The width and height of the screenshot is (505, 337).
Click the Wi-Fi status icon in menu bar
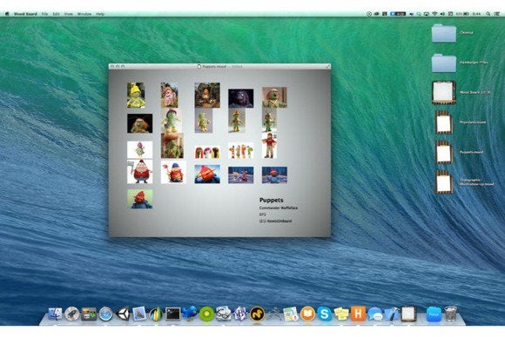point(434,14)
